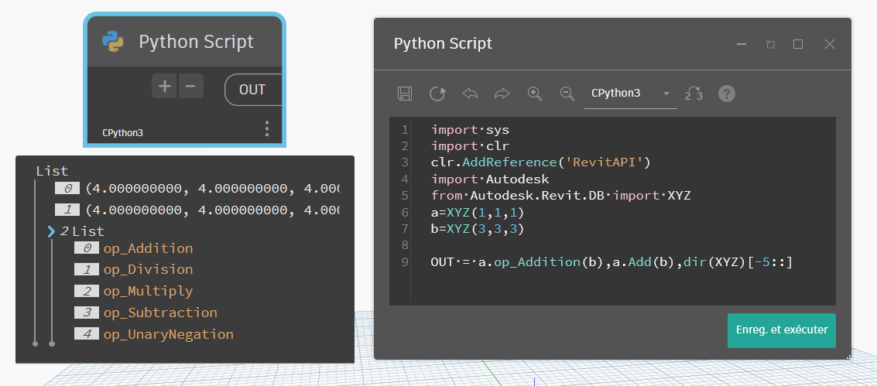Click the CPython3 label on the node

point(122,134)
